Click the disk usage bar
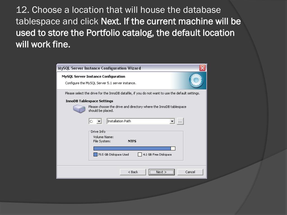 coord(134,148)
